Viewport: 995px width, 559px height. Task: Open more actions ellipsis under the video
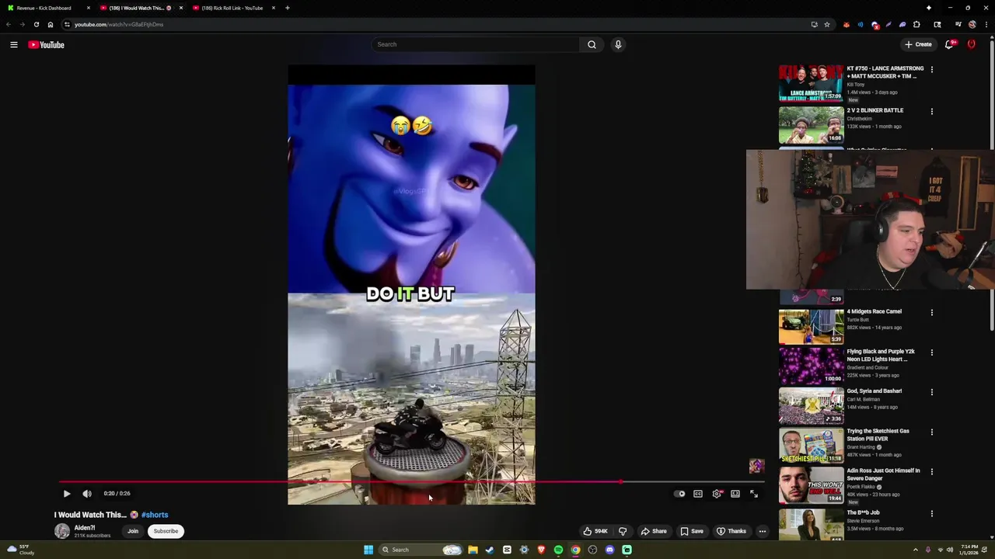click(x=763, y=531)
